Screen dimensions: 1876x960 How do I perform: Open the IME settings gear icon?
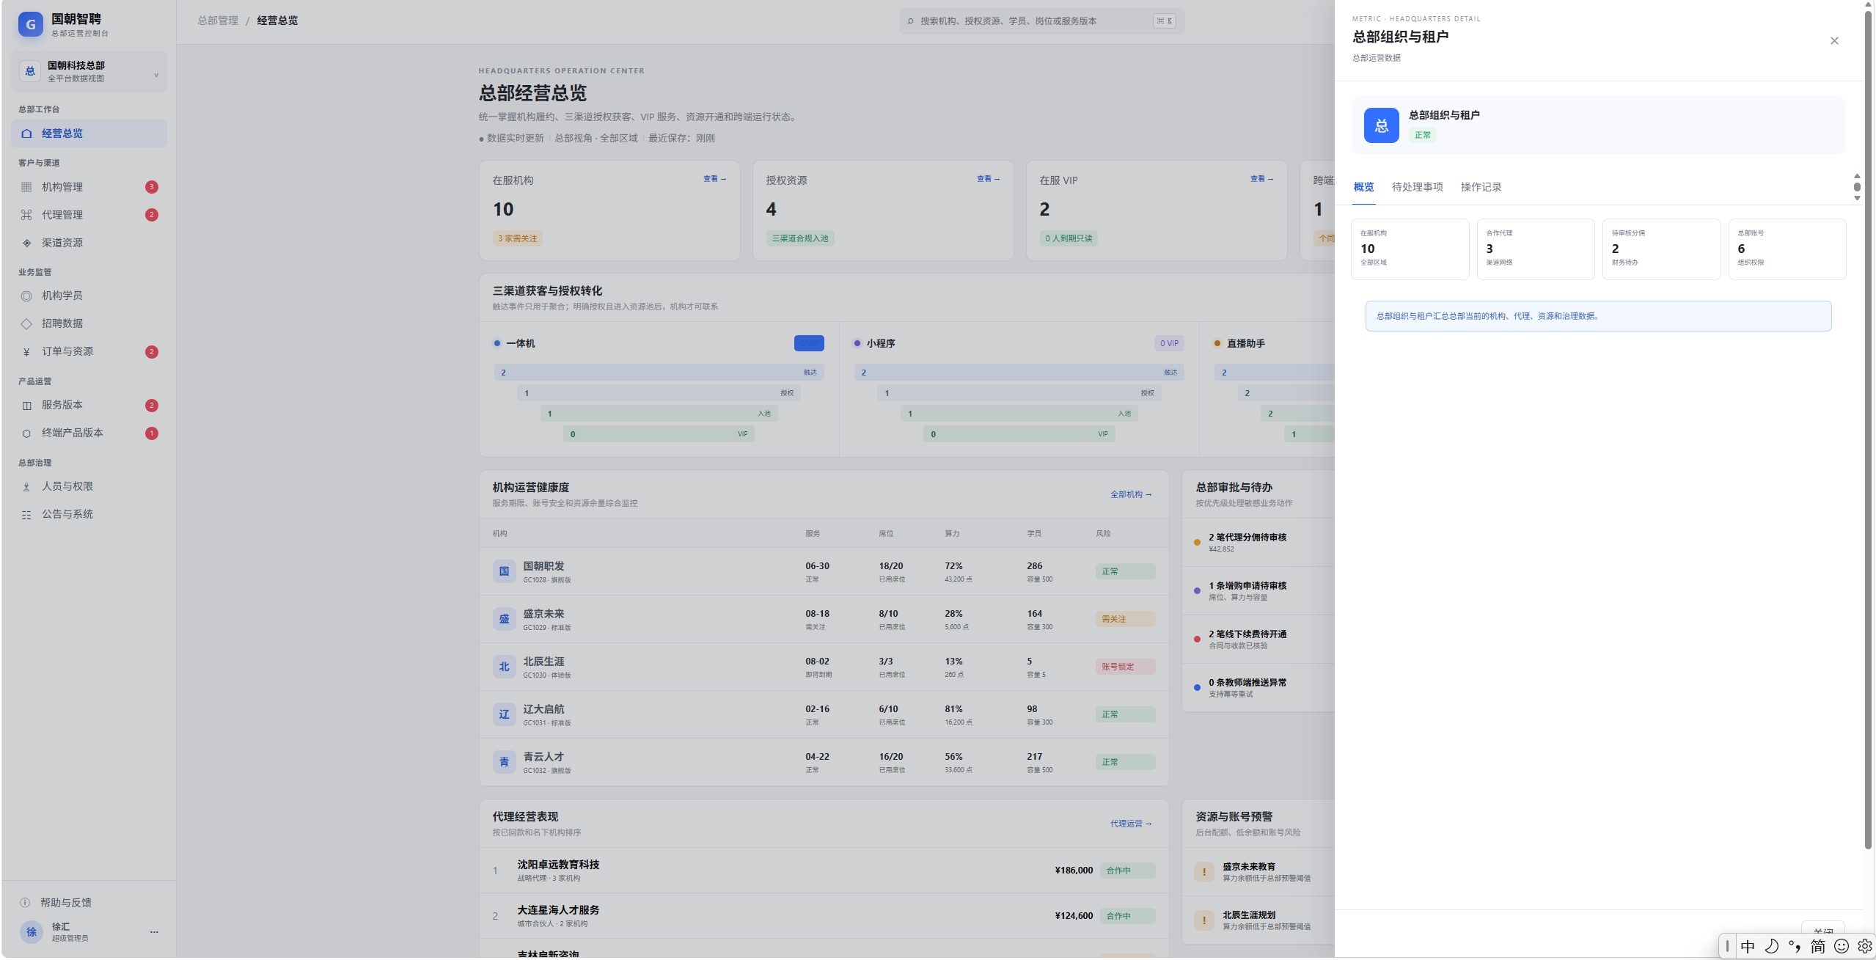pyautogui.click(x=1864, y=946)
